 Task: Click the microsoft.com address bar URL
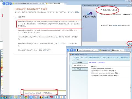pos(26,4)
